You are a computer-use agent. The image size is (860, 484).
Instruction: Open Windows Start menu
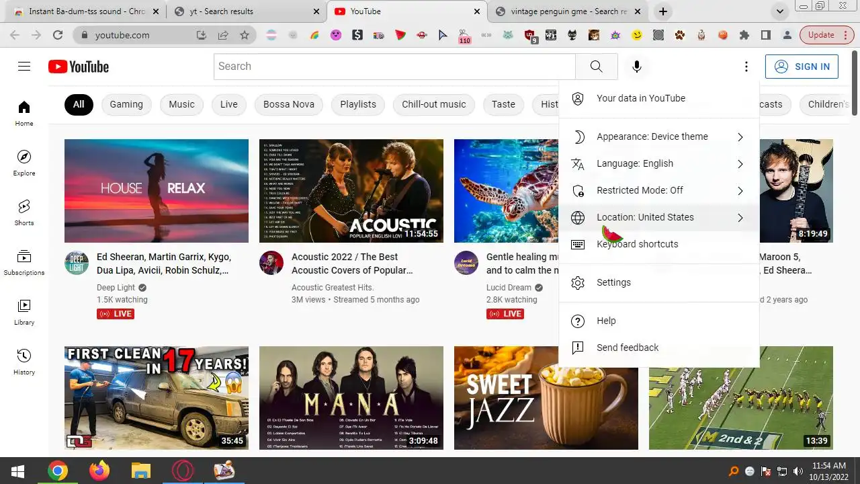17,471
